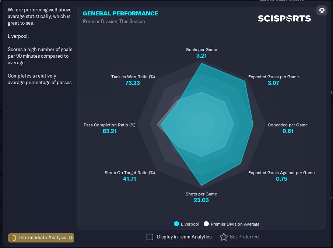This screenshot has width=333, height=248.
Task: Click the Intermediate Analysis spinner icon
Action: pos(13,238)
